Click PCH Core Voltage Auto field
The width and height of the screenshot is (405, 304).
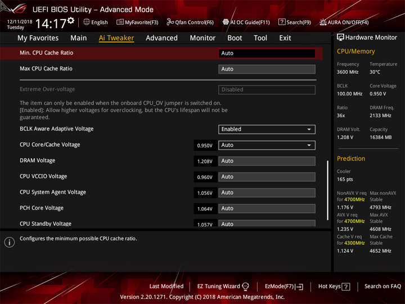(267, 208)
